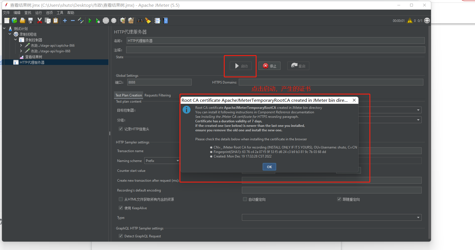Image resolution: width=475 pixels, height=250 pixels.
Task: Click the yellow warning triangle log icon
Action: pos(410,21)
